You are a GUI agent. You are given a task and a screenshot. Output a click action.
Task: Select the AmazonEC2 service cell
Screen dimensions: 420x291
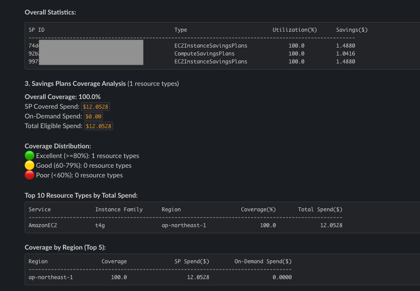point(43,225)
